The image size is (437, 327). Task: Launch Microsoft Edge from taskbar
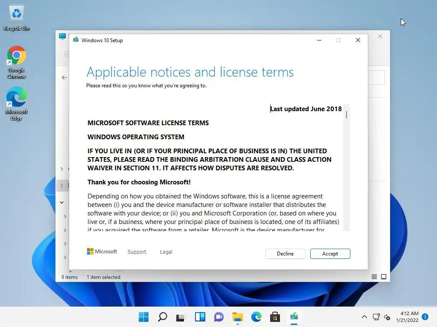256,317
